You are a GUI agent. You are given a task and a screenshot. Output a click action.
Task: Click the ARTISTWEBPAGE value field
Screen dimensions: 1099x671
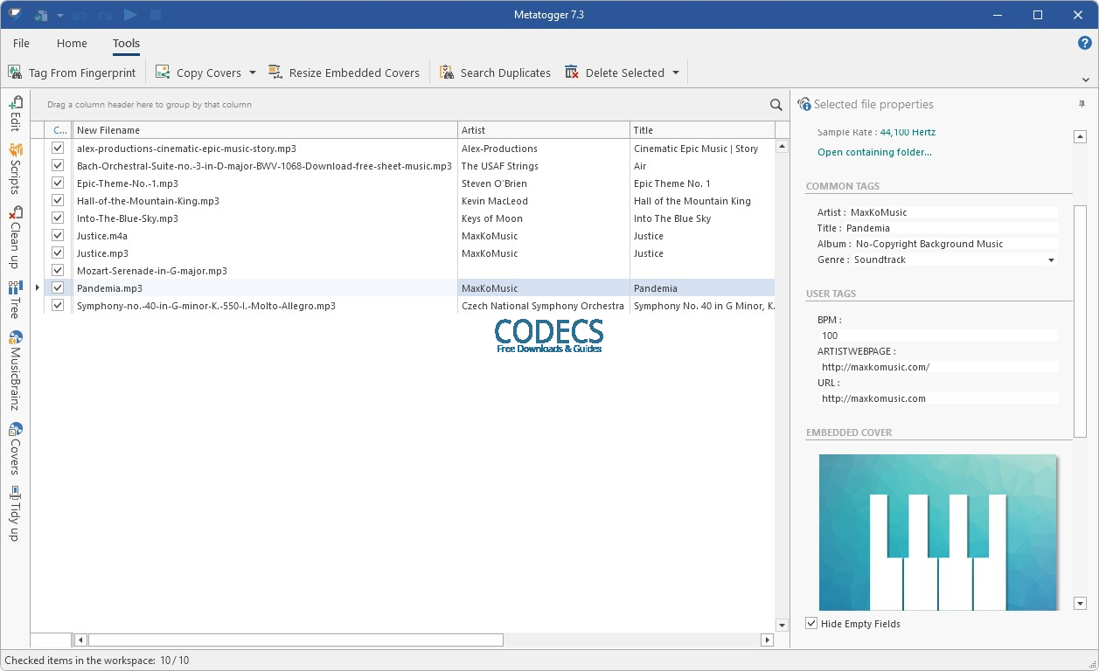937,367
